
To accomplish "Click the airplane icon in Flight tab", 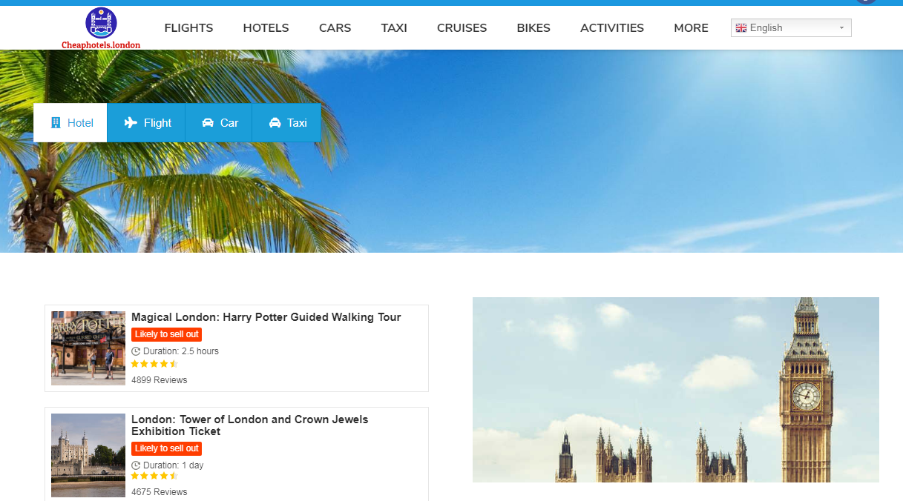I will point(131,123).
